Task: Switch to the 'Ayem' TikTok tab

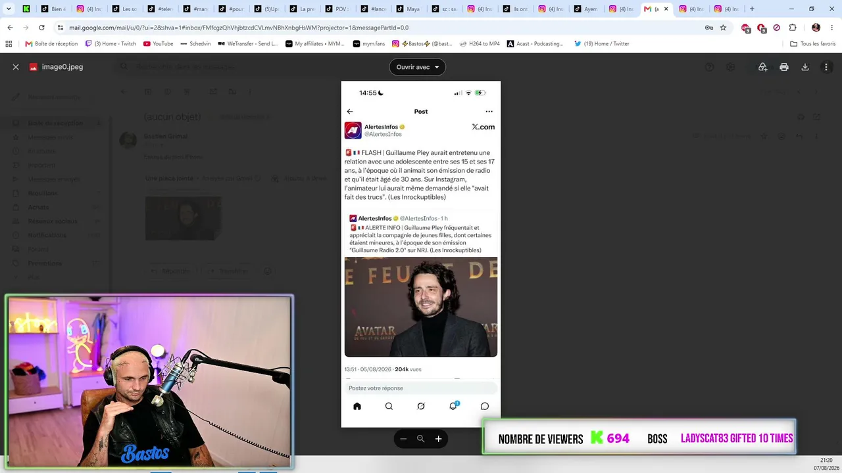Action: (586, 9)
